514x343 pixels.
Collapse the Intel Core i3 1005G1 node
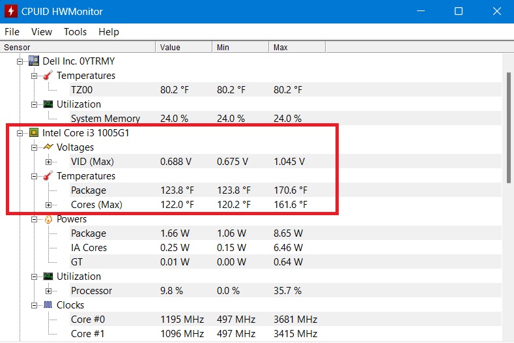pyautogui.click(x=20, y=133)
